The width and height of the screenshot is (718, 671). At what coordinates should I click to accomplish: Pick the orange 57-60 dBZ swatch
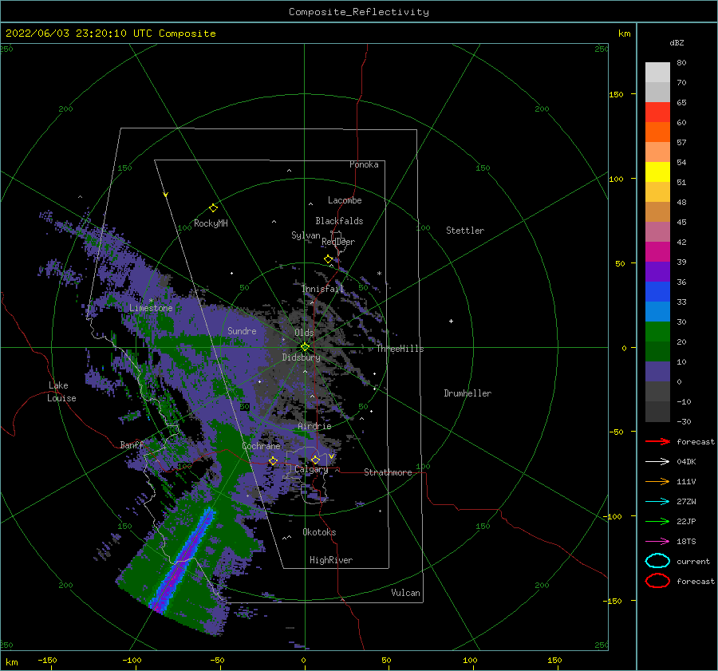[x=657, y=132]
